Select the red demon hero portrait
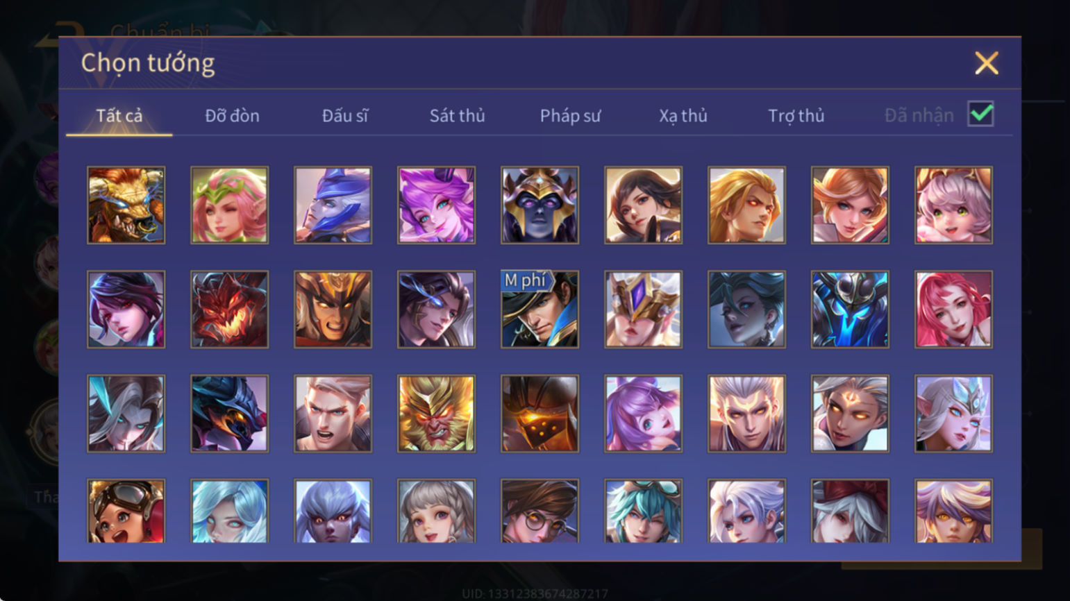1070x601 pixels. click(x=229, y=309)
